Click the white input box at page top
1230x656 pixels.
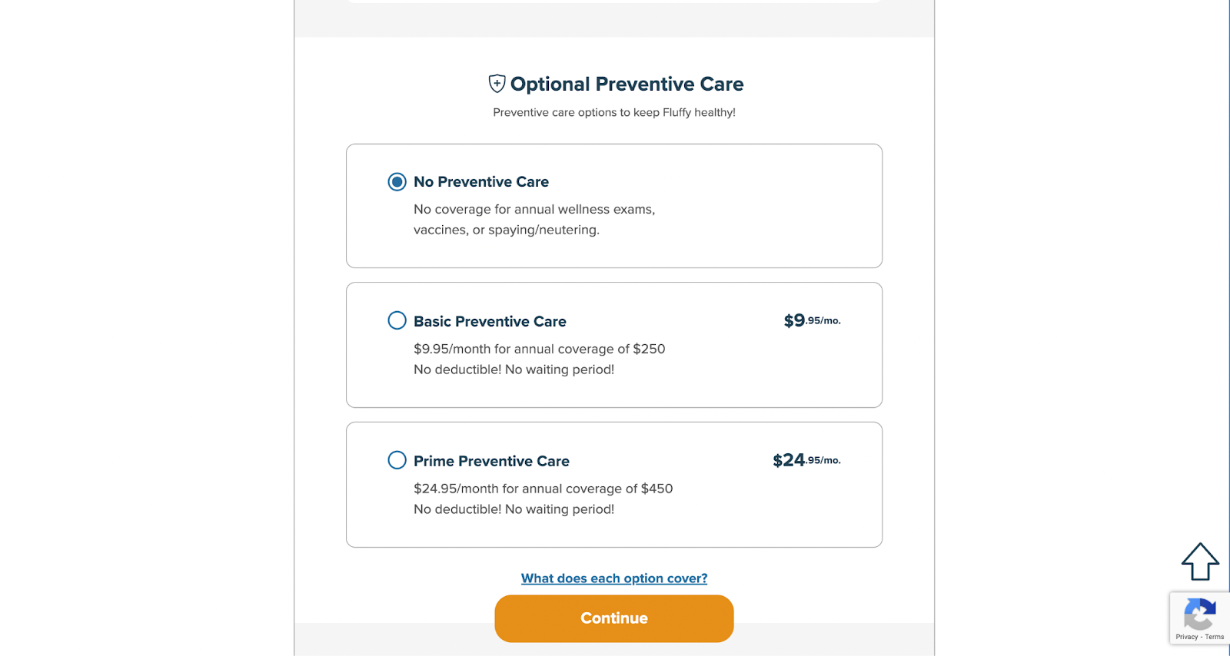click(x=613, y=2)
